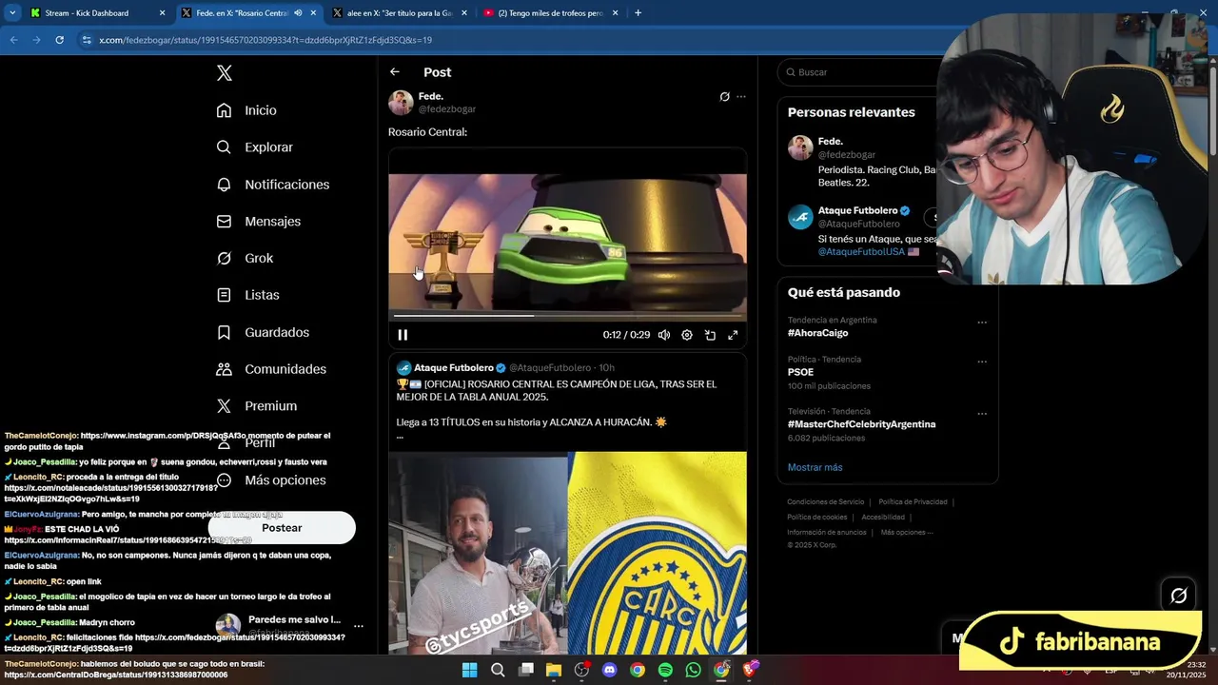The image size is (1218, 685).
Task: Open #MasterChefCelebrityArgentina trend
Action: coord(861,424)
